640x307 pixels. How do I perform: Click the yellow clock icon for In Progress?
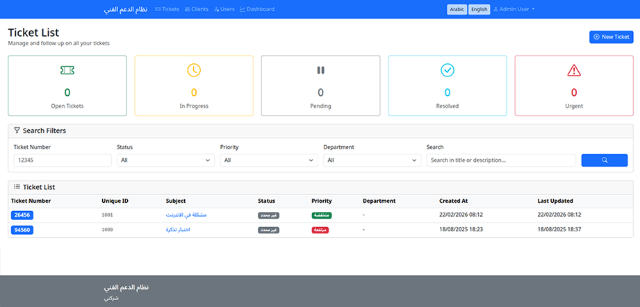point(194,70)
